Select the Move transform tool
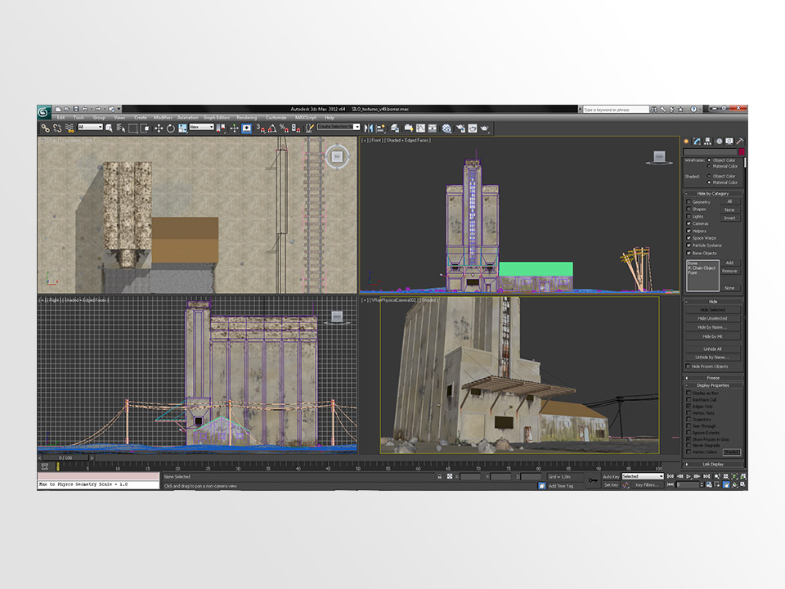The image size is (785, 589). click(x=158, y=128)
